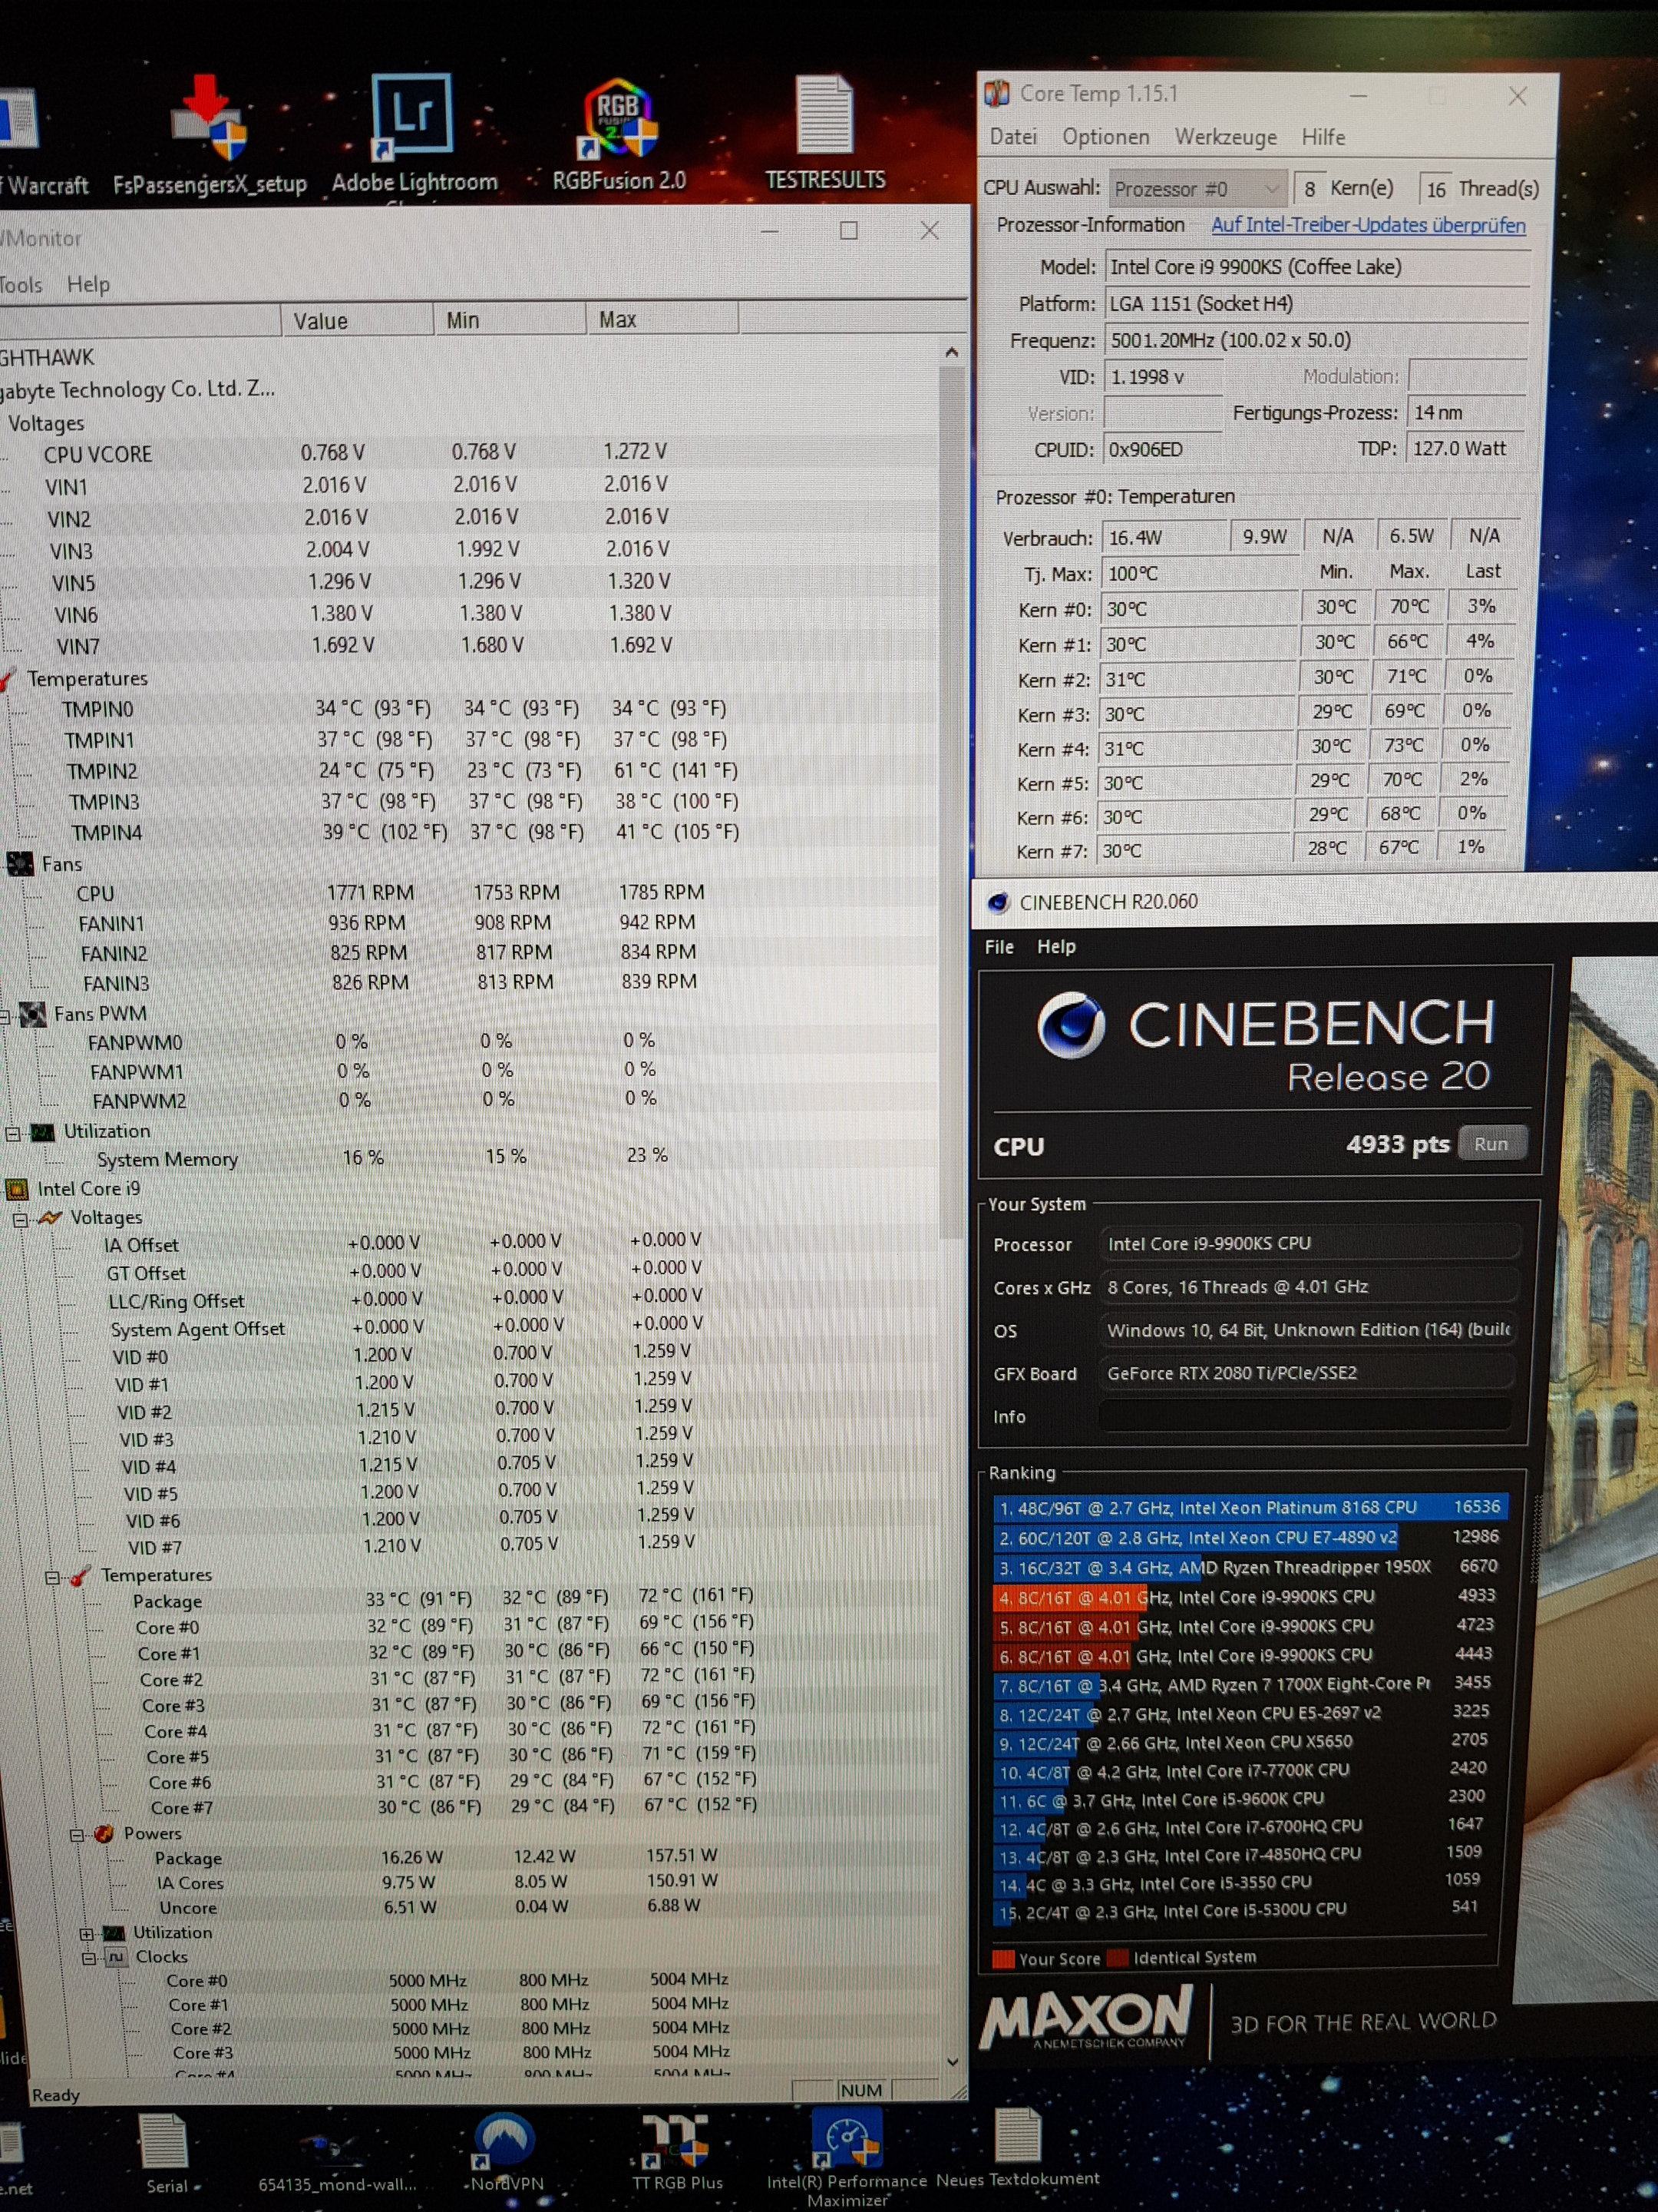Click the Powers flame icon in HWMonitor
This screenshot has height=2212, width=1658.
[103, 1833]
